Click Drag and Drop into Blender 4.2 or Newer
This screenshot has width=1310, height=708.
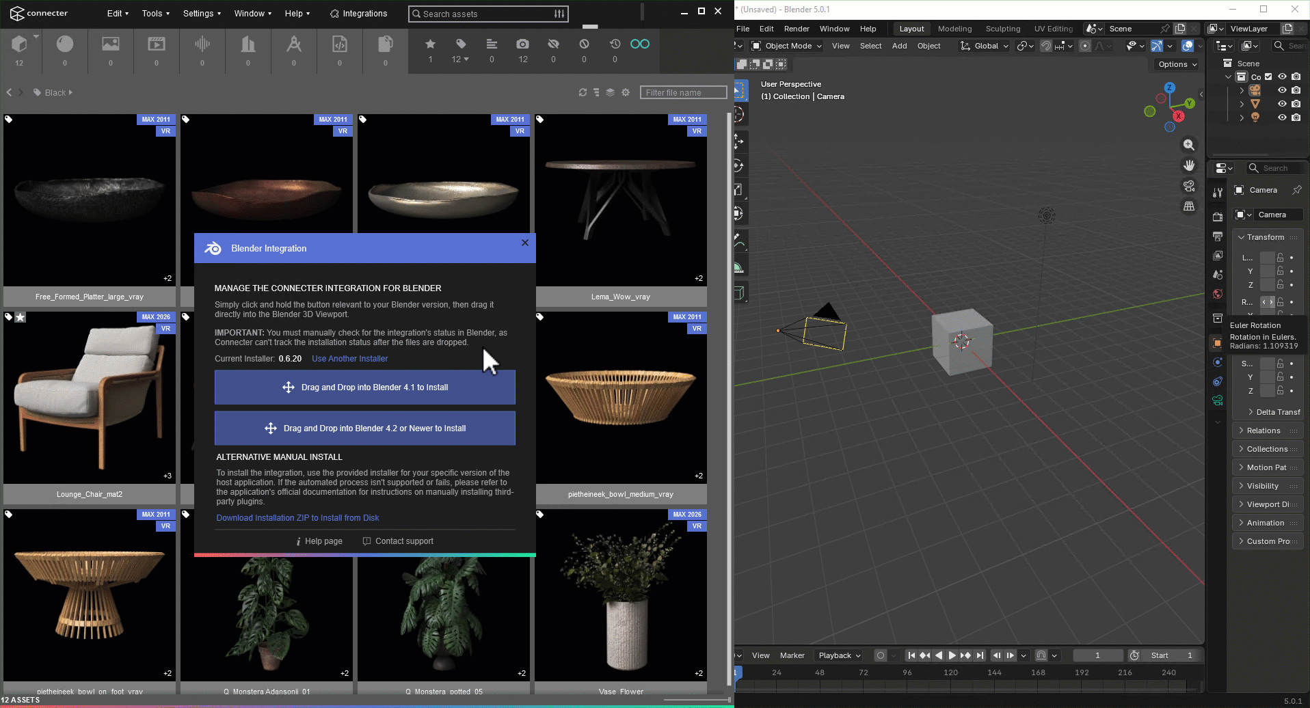click(365, 428)
